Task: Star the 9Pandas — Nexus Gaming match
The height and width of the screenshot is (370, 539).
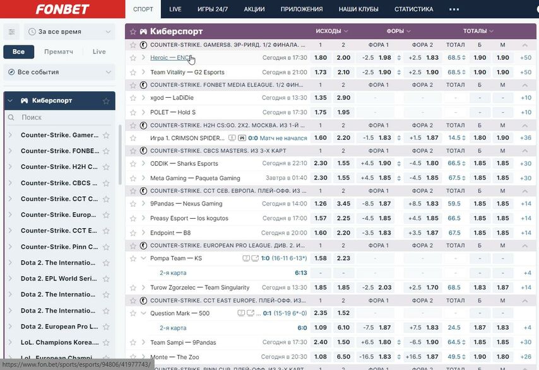Action: point(133,204)
